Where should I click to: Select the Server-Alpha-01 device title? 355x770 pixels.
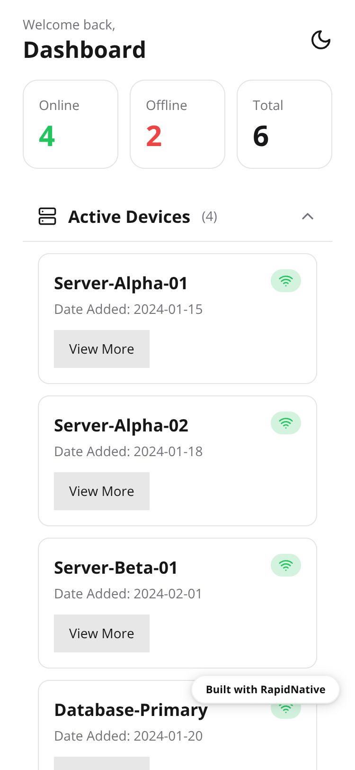(x=121, y=284)
